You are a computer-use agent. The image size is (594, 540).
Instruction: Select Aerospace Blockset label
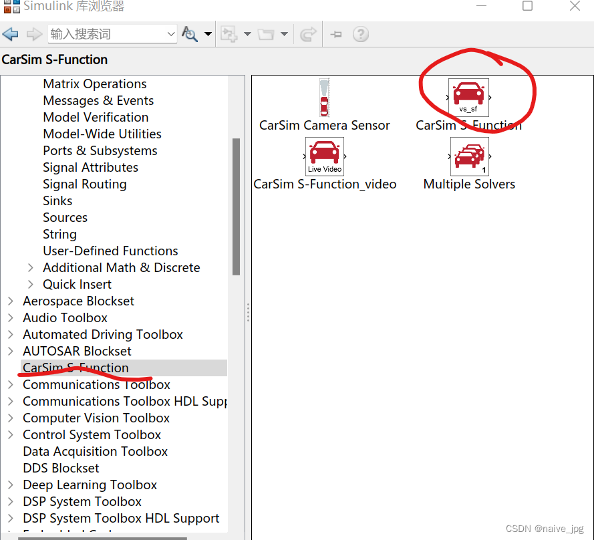pos(78,301)
